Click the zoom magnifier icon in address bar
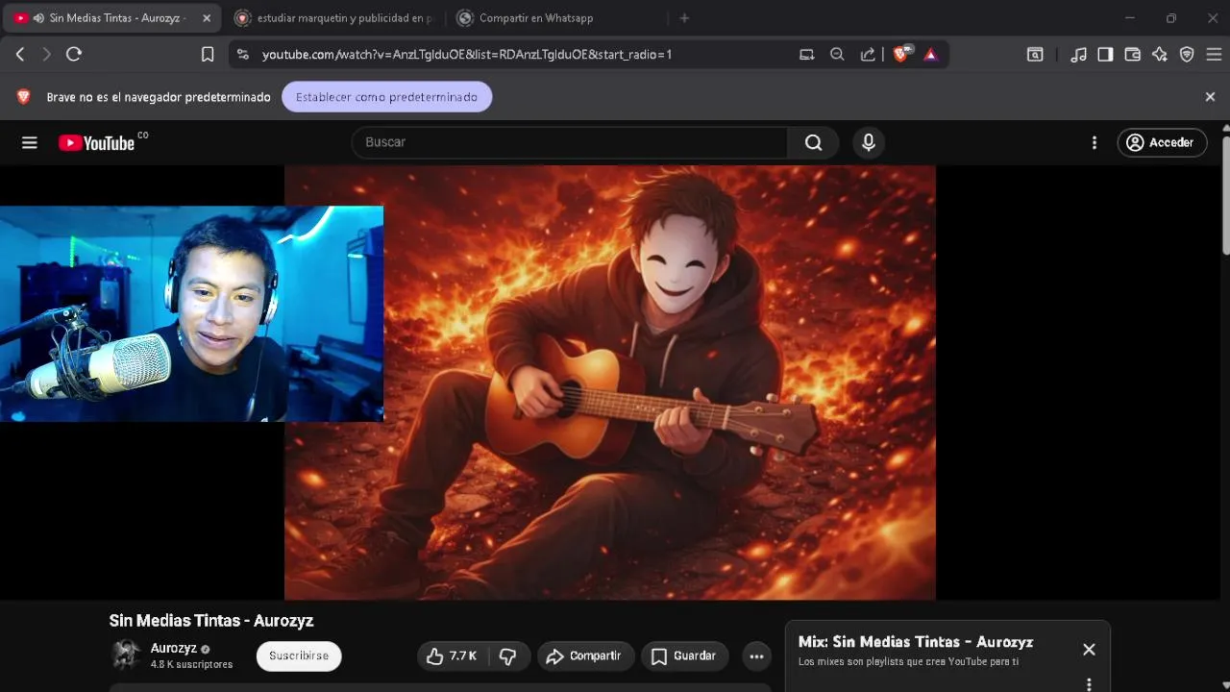1230x692 pixels. (x=837, y=55)
